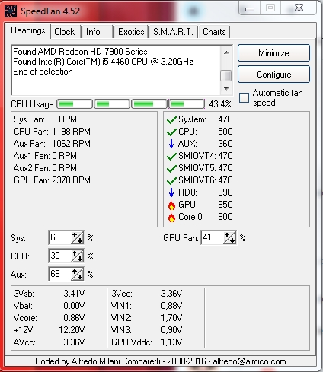This screenshot has height=372, width=323.
Task: Switch to the Readings tab
Action: 28,30
